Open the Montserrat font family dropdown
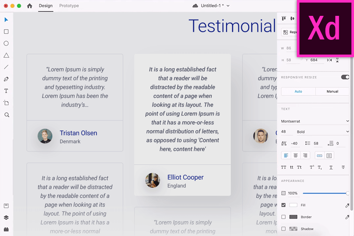Image resolution: width=354 pixels, height=236 pixels. (x=315, y=121)
